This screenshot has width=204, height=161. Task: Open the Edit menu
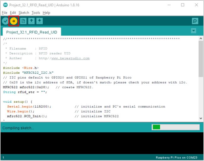[x=13, y=13]
